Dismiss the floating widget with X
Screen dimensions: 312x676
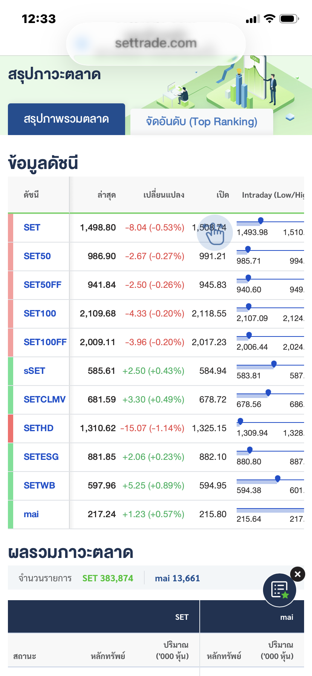(x=298, y=574)
